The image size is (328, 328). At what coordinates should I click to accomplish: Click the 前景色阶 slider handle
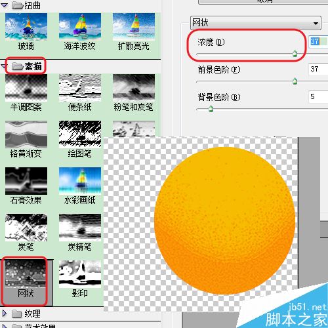click(x=295, y=81)
